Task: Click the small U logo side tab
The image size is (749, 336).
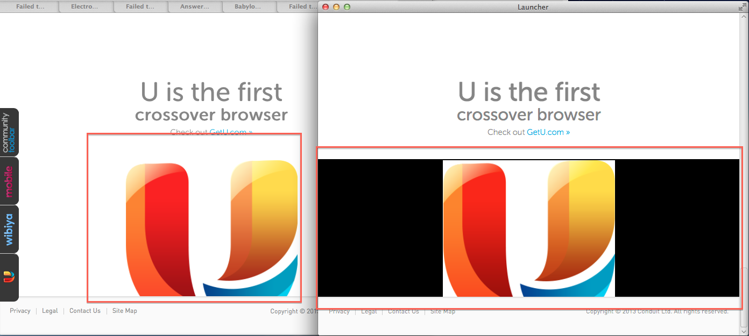Action: tap(9, 277)
